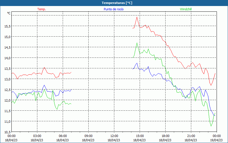Click the 14,5 y-axis value

click(x=7, y=47)
